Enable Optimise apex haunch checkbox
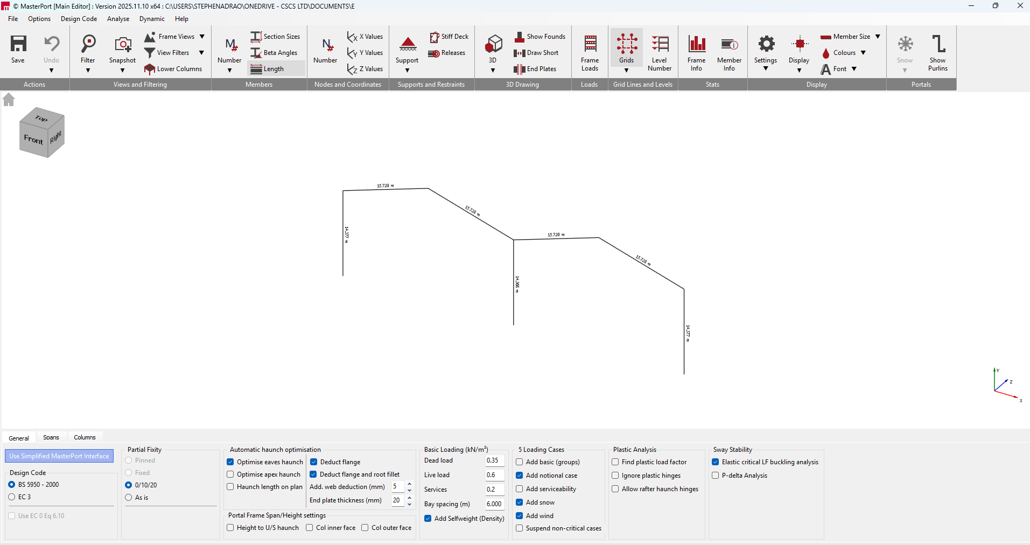1030x545 pixels. [x=230, y=474]
